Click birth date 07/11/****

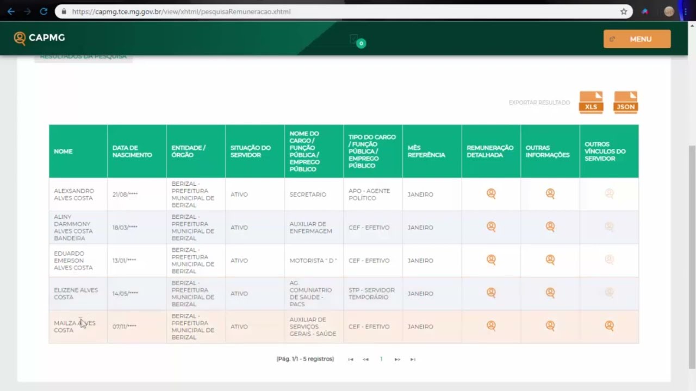coord(125,327)
